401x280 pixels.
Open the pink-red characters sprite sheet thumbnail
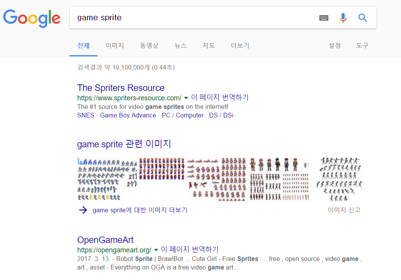tap(216, 179)
